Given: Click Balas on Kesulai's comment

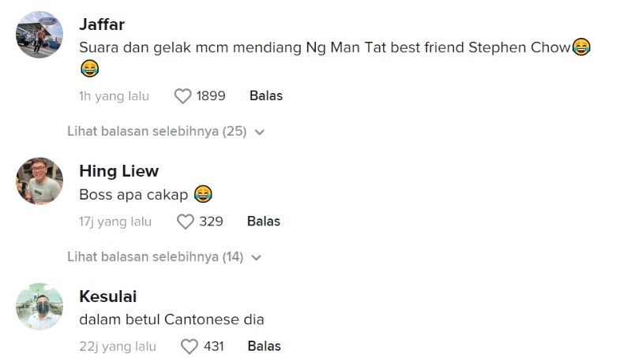Looking at the screenshot, I should tap(264, 346).
